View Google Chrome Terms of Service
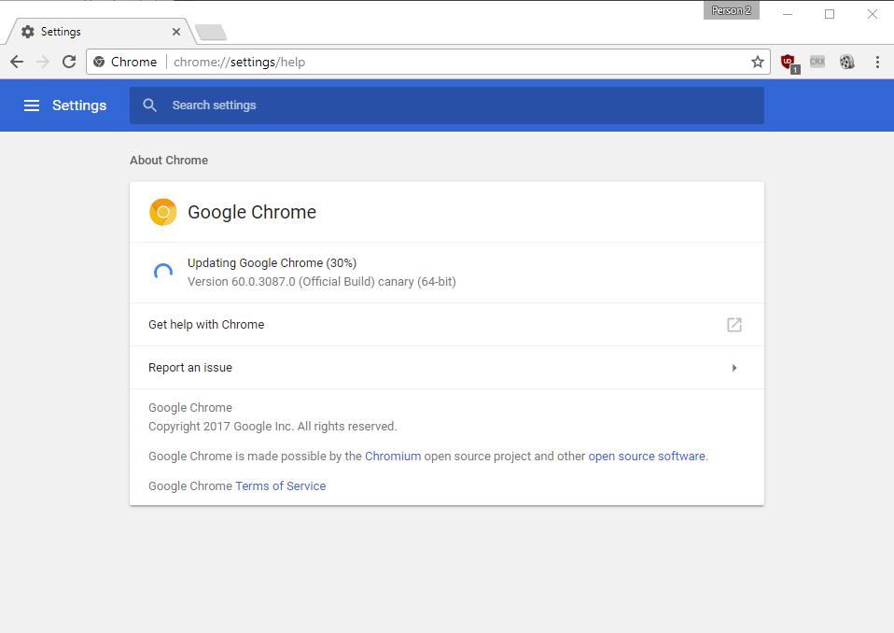This screenshot has height=633, width=894. coord(280,485)
